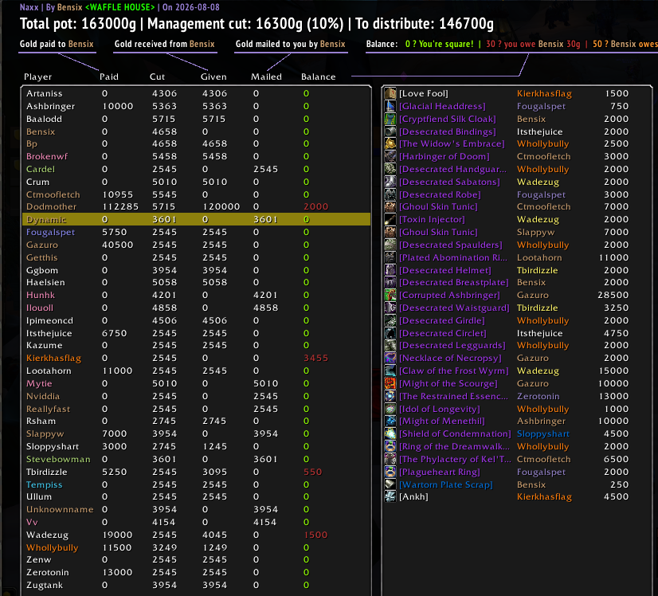
Task: Sort by the Cut column header
Action: click(158, 76)
